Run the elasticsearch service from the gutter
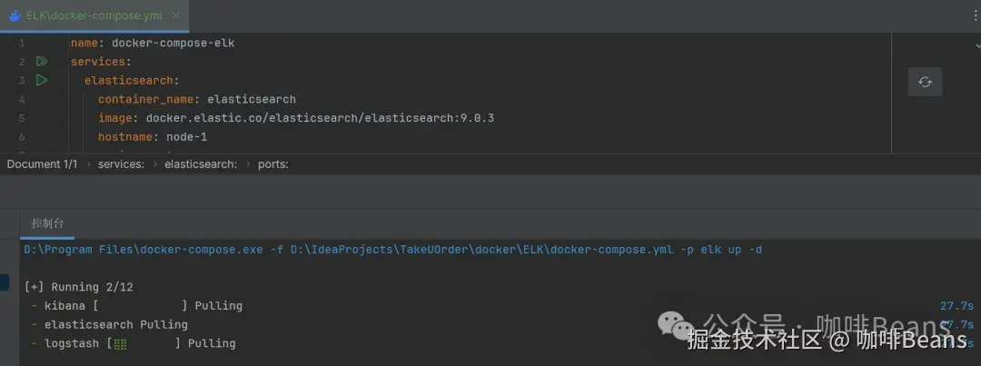 [41, 81]
